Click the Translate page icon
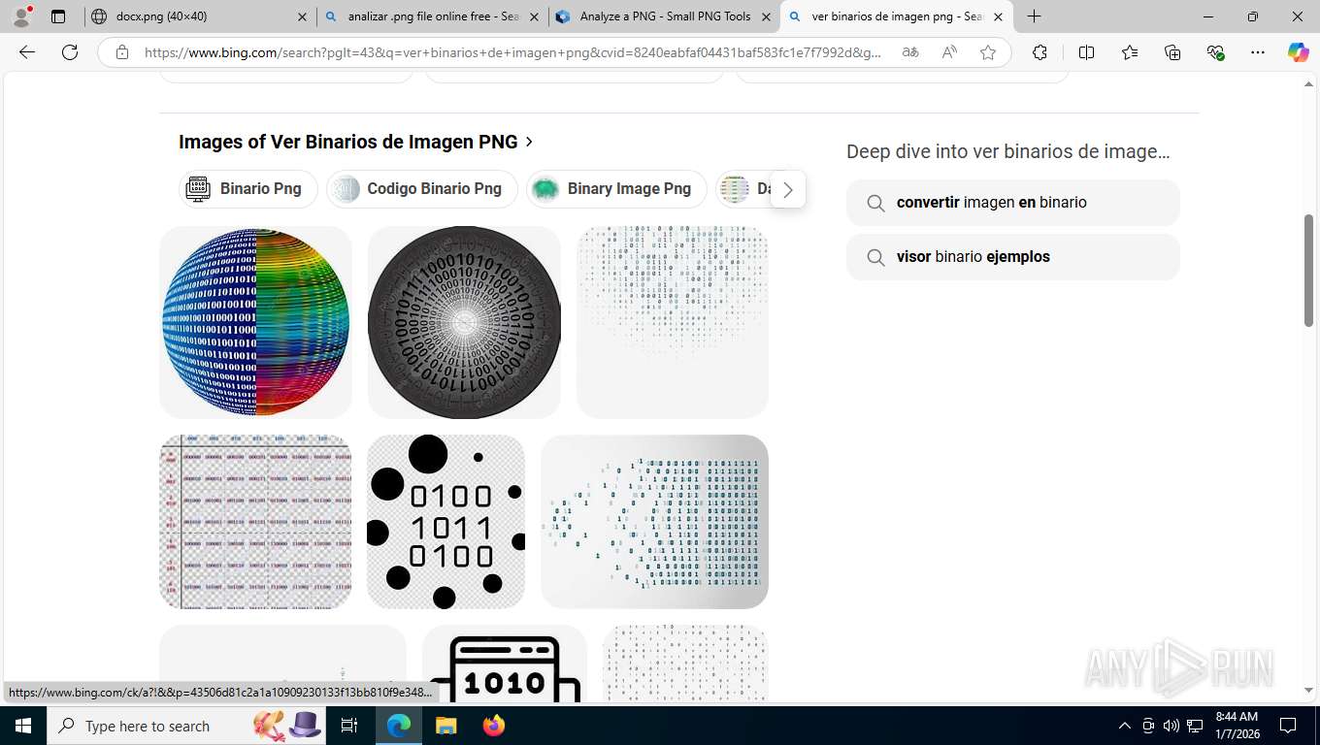The height and width of the screenshot is (745, 1320). click(x=910, y=52)
